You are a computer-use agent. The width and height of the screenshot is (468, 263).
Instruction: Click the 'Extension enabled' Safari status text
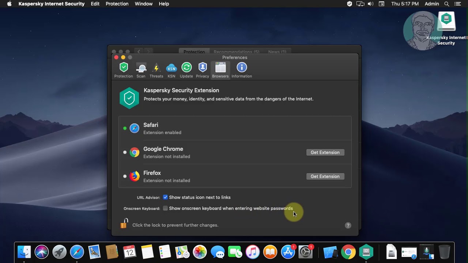click(162, 133)
